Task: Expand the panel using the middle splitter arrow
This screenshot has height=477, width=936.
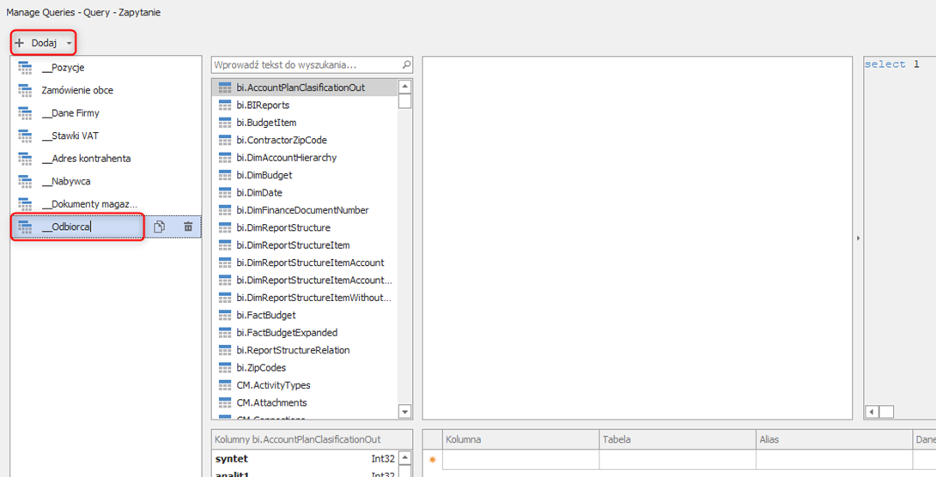Action: [x=858, y=238]
